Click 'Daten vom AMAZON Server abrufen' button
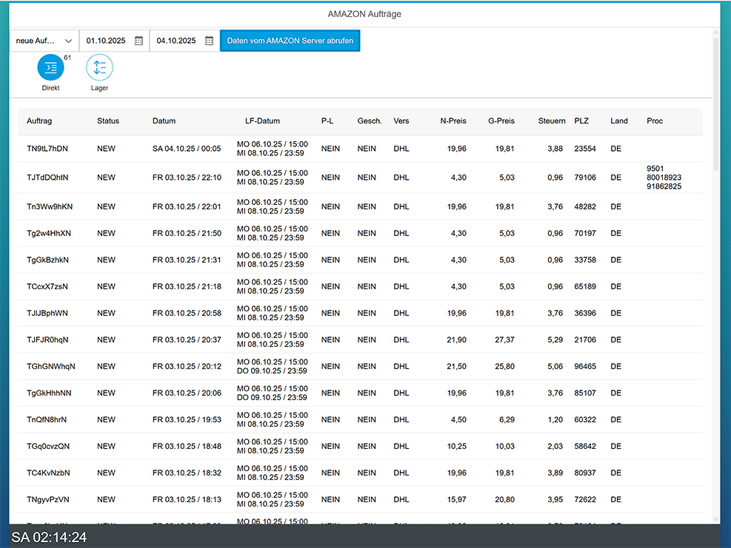This screenshot has height=548, width=731. (x=290, y=41)
